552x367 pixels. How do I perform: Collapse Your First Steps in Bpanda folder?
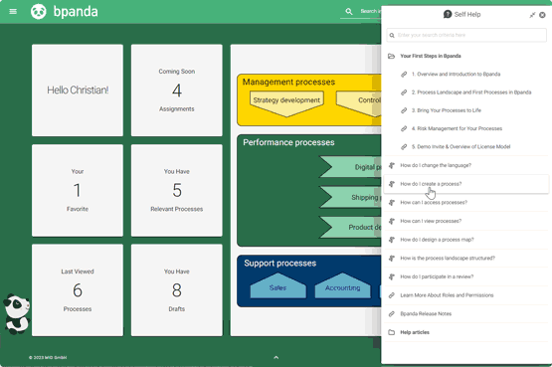click(x=391, y=56)
